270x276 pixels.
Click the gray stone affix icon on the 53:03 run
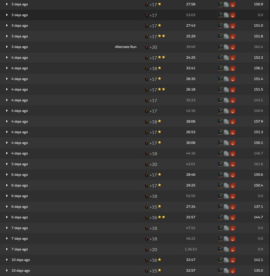pyautogui.click(x=226, y=15)
